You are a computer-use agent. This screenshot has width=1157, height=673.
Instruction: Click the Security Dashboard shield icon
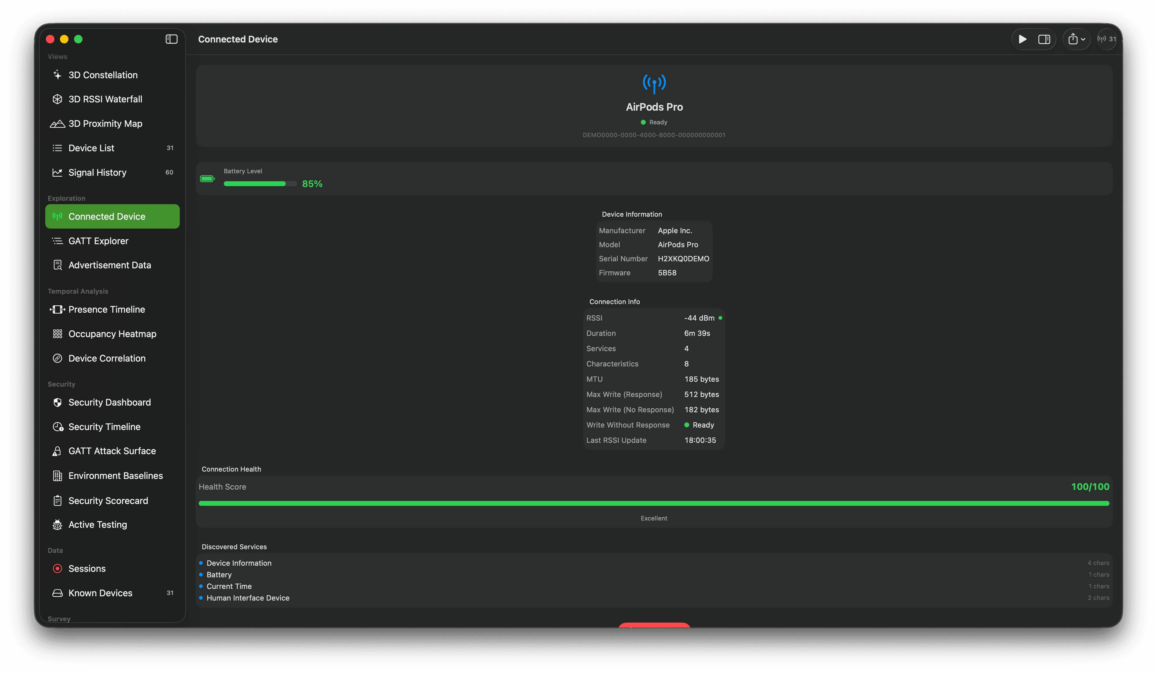tap(57, 402)
